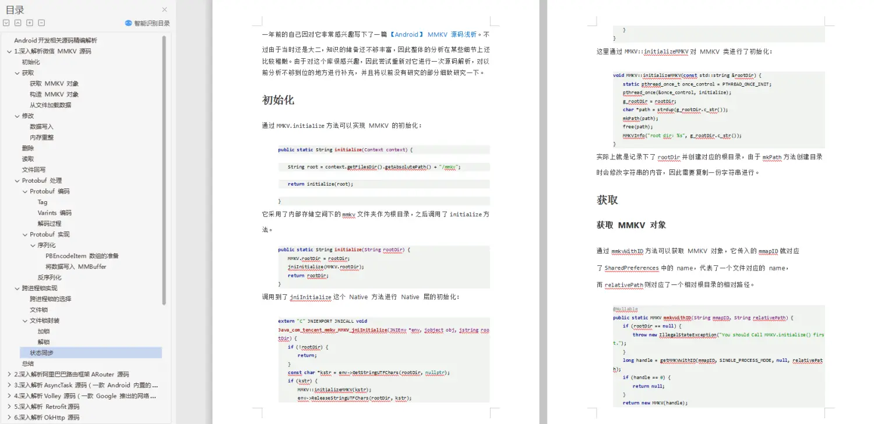Image resolution: width=874 pixels, height=424 pixels.
Task: Open 构造 MMKV 对象 outline entry
Action: [54, 94]
